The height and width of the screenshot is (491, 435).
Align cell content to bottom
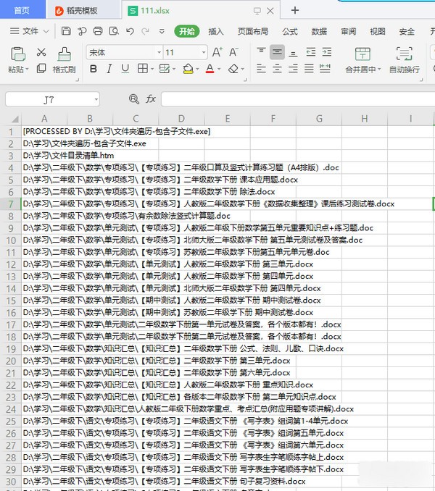pyautogui.click(x=293, y=54)
